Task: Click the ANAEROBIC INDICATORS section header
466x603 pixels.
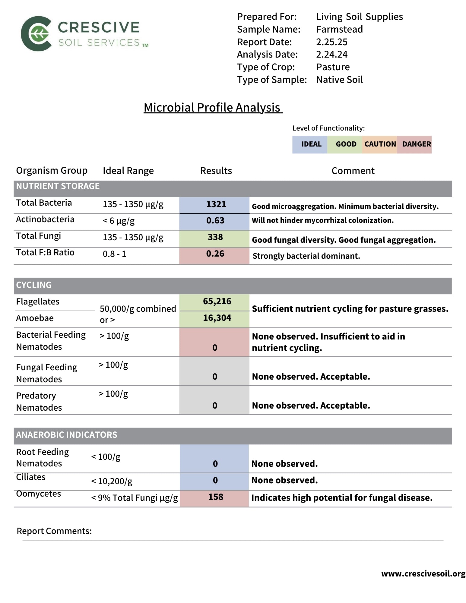Action: tap(233, 436)
